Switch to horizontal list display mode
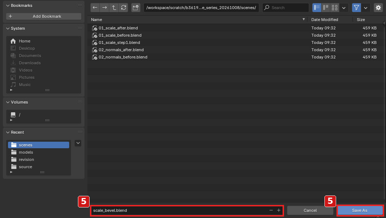The image size is (386, 218). 326,8
